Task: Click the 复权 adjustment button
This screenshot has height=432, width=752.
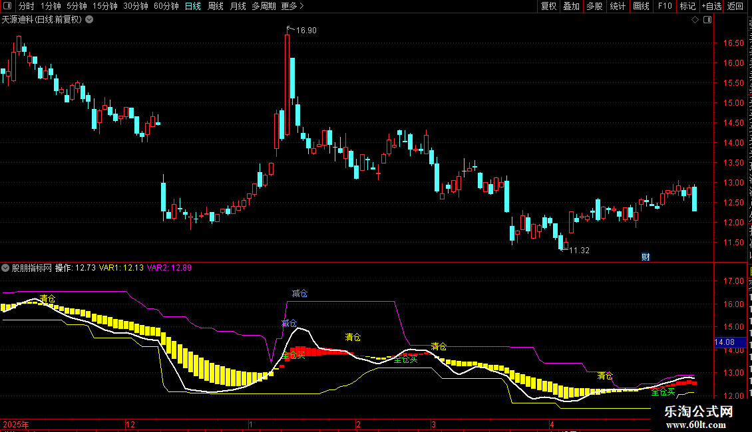Action: [x=548, y=6]
